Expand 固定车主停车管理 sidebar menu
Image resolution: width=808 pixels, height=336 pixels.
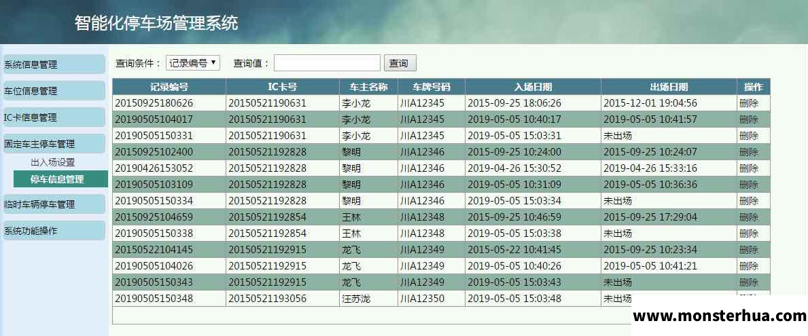tap(54, 143)
